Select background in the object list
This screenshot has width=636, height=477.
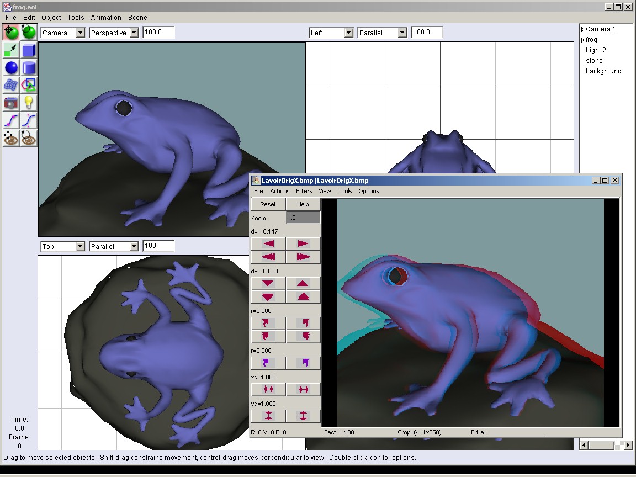click(603, 71)
